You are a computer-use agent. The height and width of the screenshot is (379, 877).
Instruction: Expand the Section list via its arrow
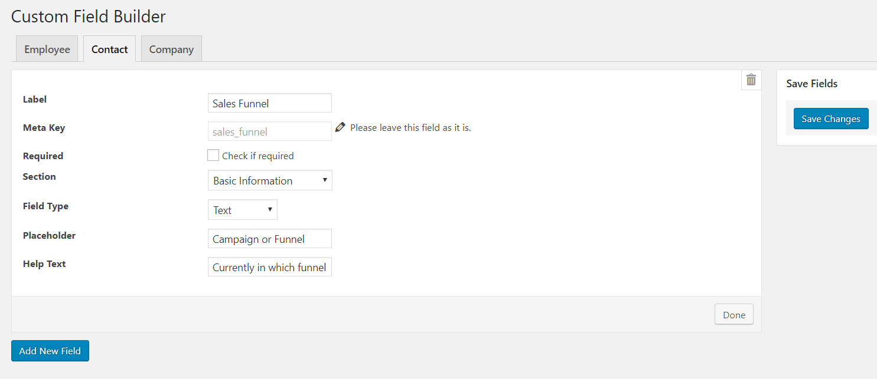coord(324,180)
